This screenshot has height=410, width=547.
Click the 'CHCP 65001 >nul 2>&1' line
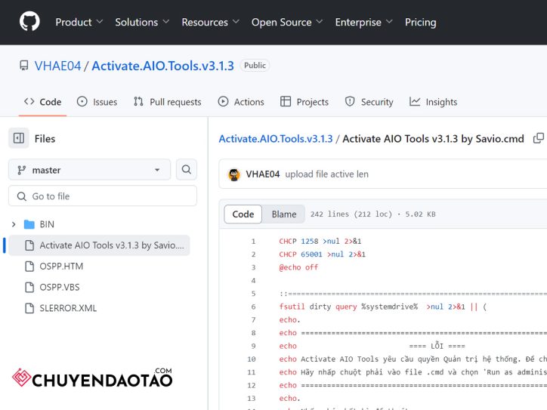pyautogui.click(x=322, y=254)
